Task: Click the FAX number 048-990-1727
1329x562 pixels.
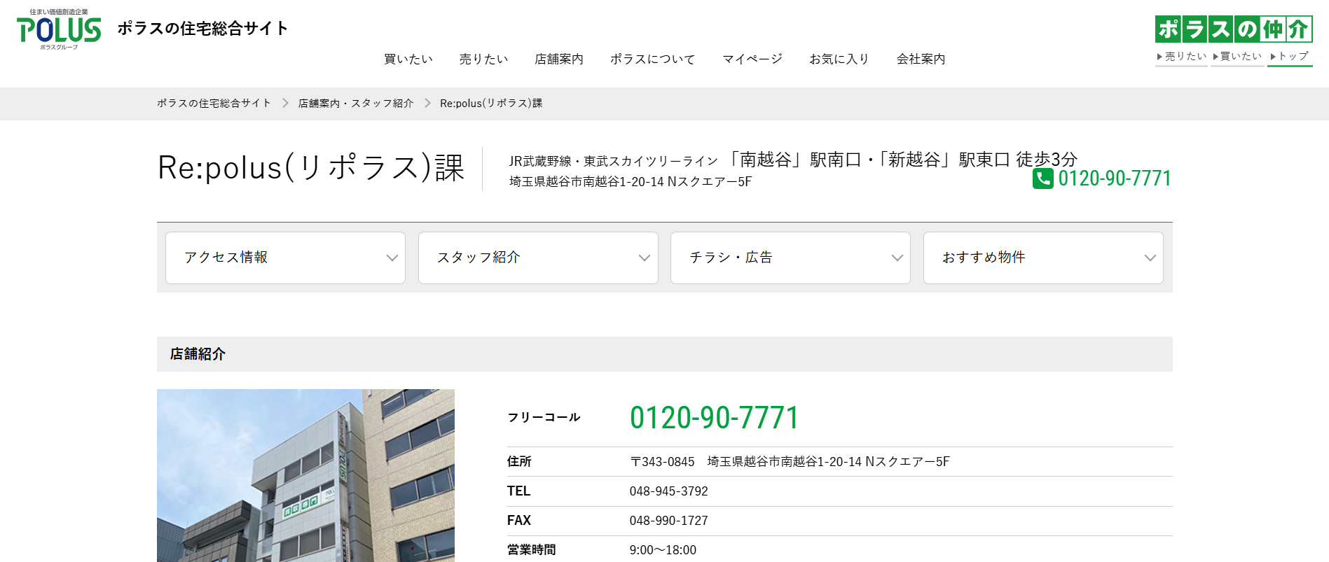Action: (669, 521)
